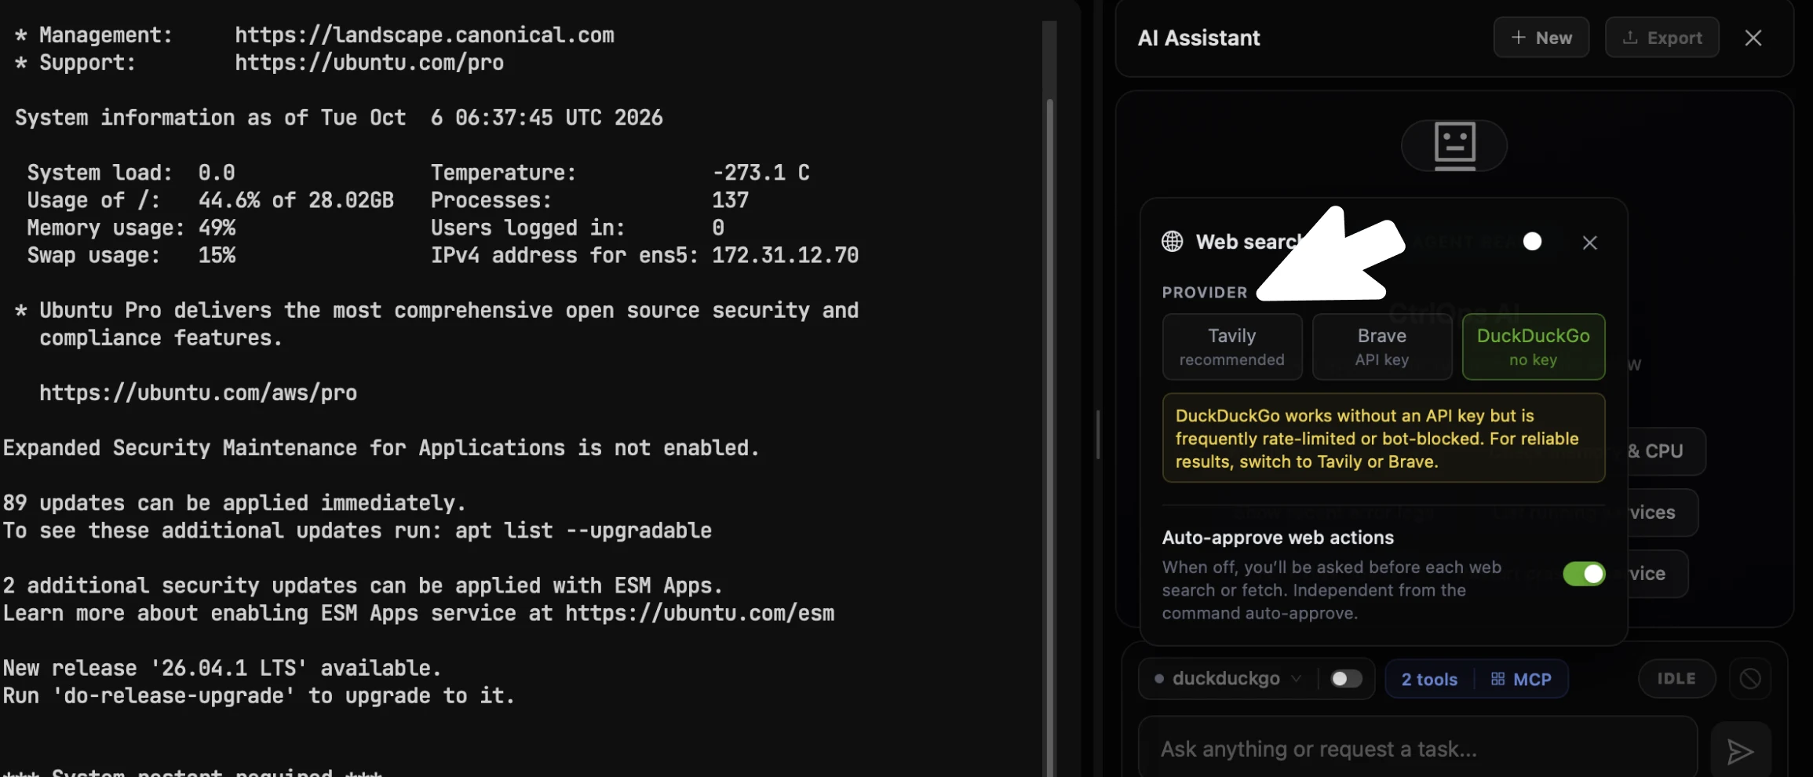
Task: Click the PROVIDER section label
Action: 1205,293
